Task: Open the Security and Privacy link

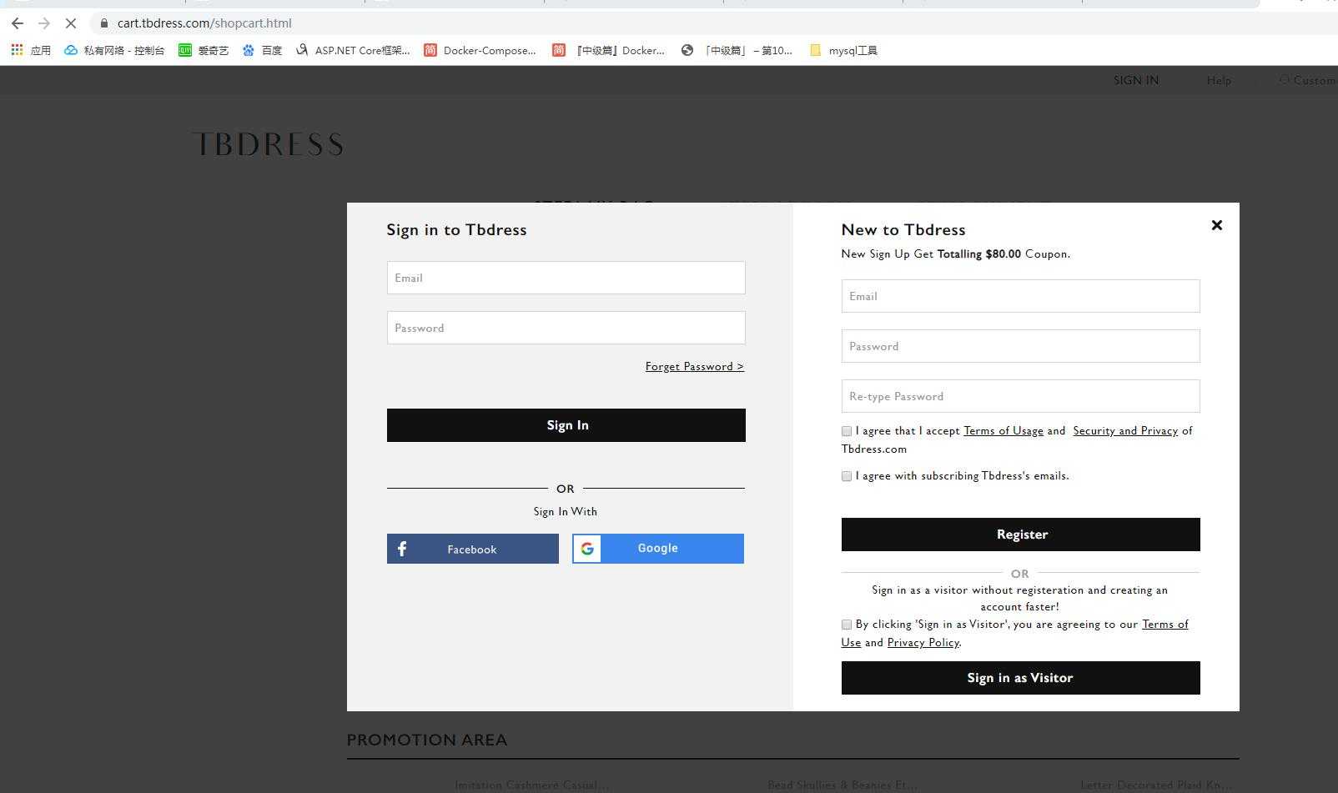Action: (x=1124, y=431)
